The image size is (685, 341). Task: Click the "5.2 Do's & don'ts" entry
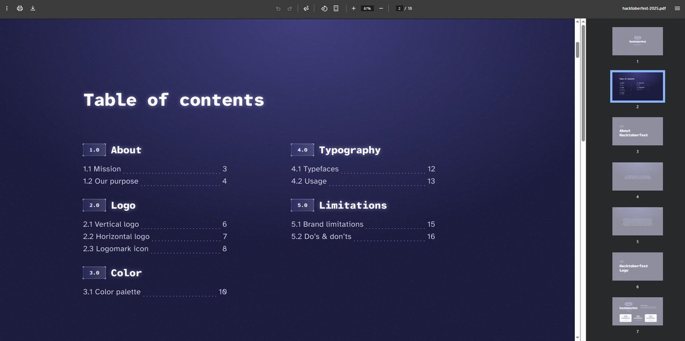[x=321, y=236]
